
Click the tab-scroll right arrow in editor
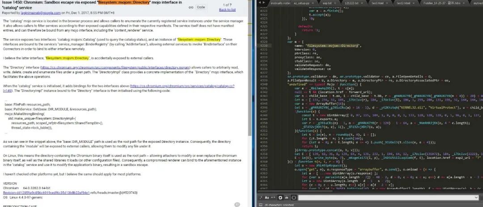pos(264,3)
